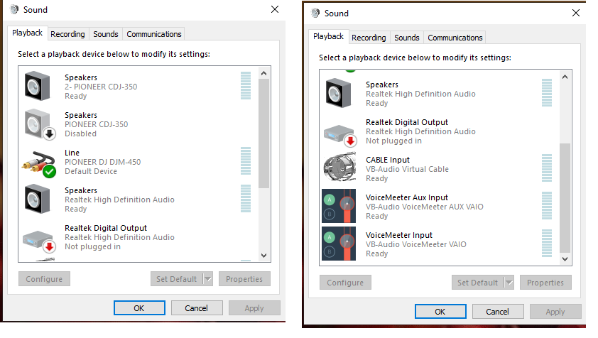Switch to Recording tab in left window
Image resolution: width=598 pixels, height=338 pixels.
tap(67, 34)
